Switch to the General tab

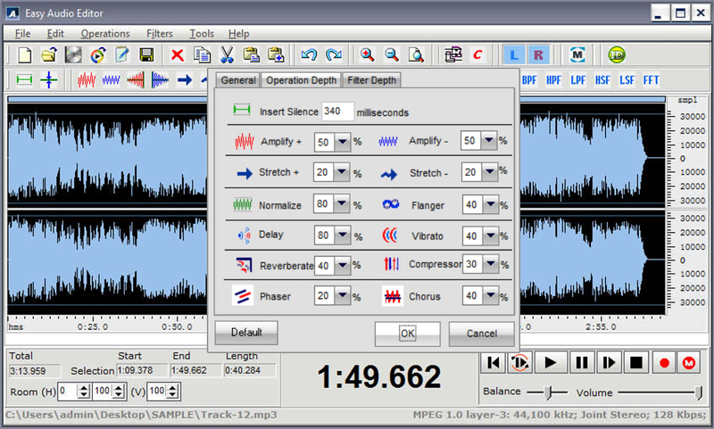(237, 80)
